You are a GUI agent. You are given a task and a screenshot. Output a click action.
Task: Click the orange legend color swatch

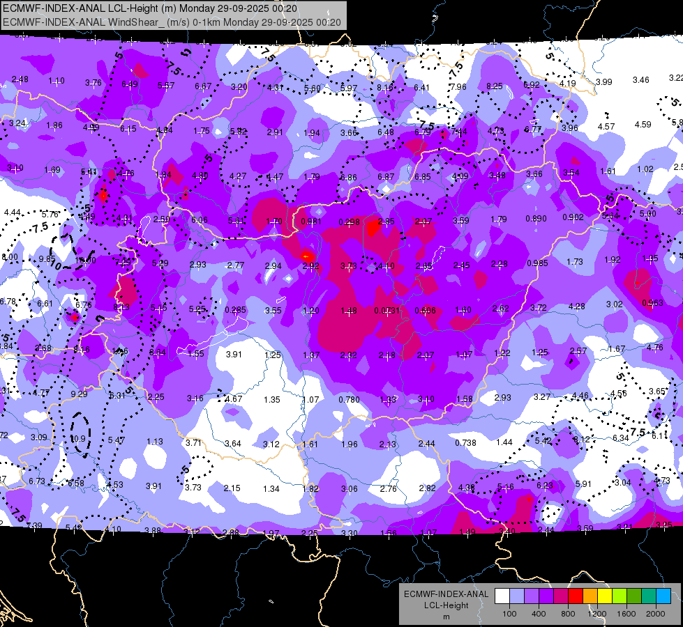pos(590,596)
